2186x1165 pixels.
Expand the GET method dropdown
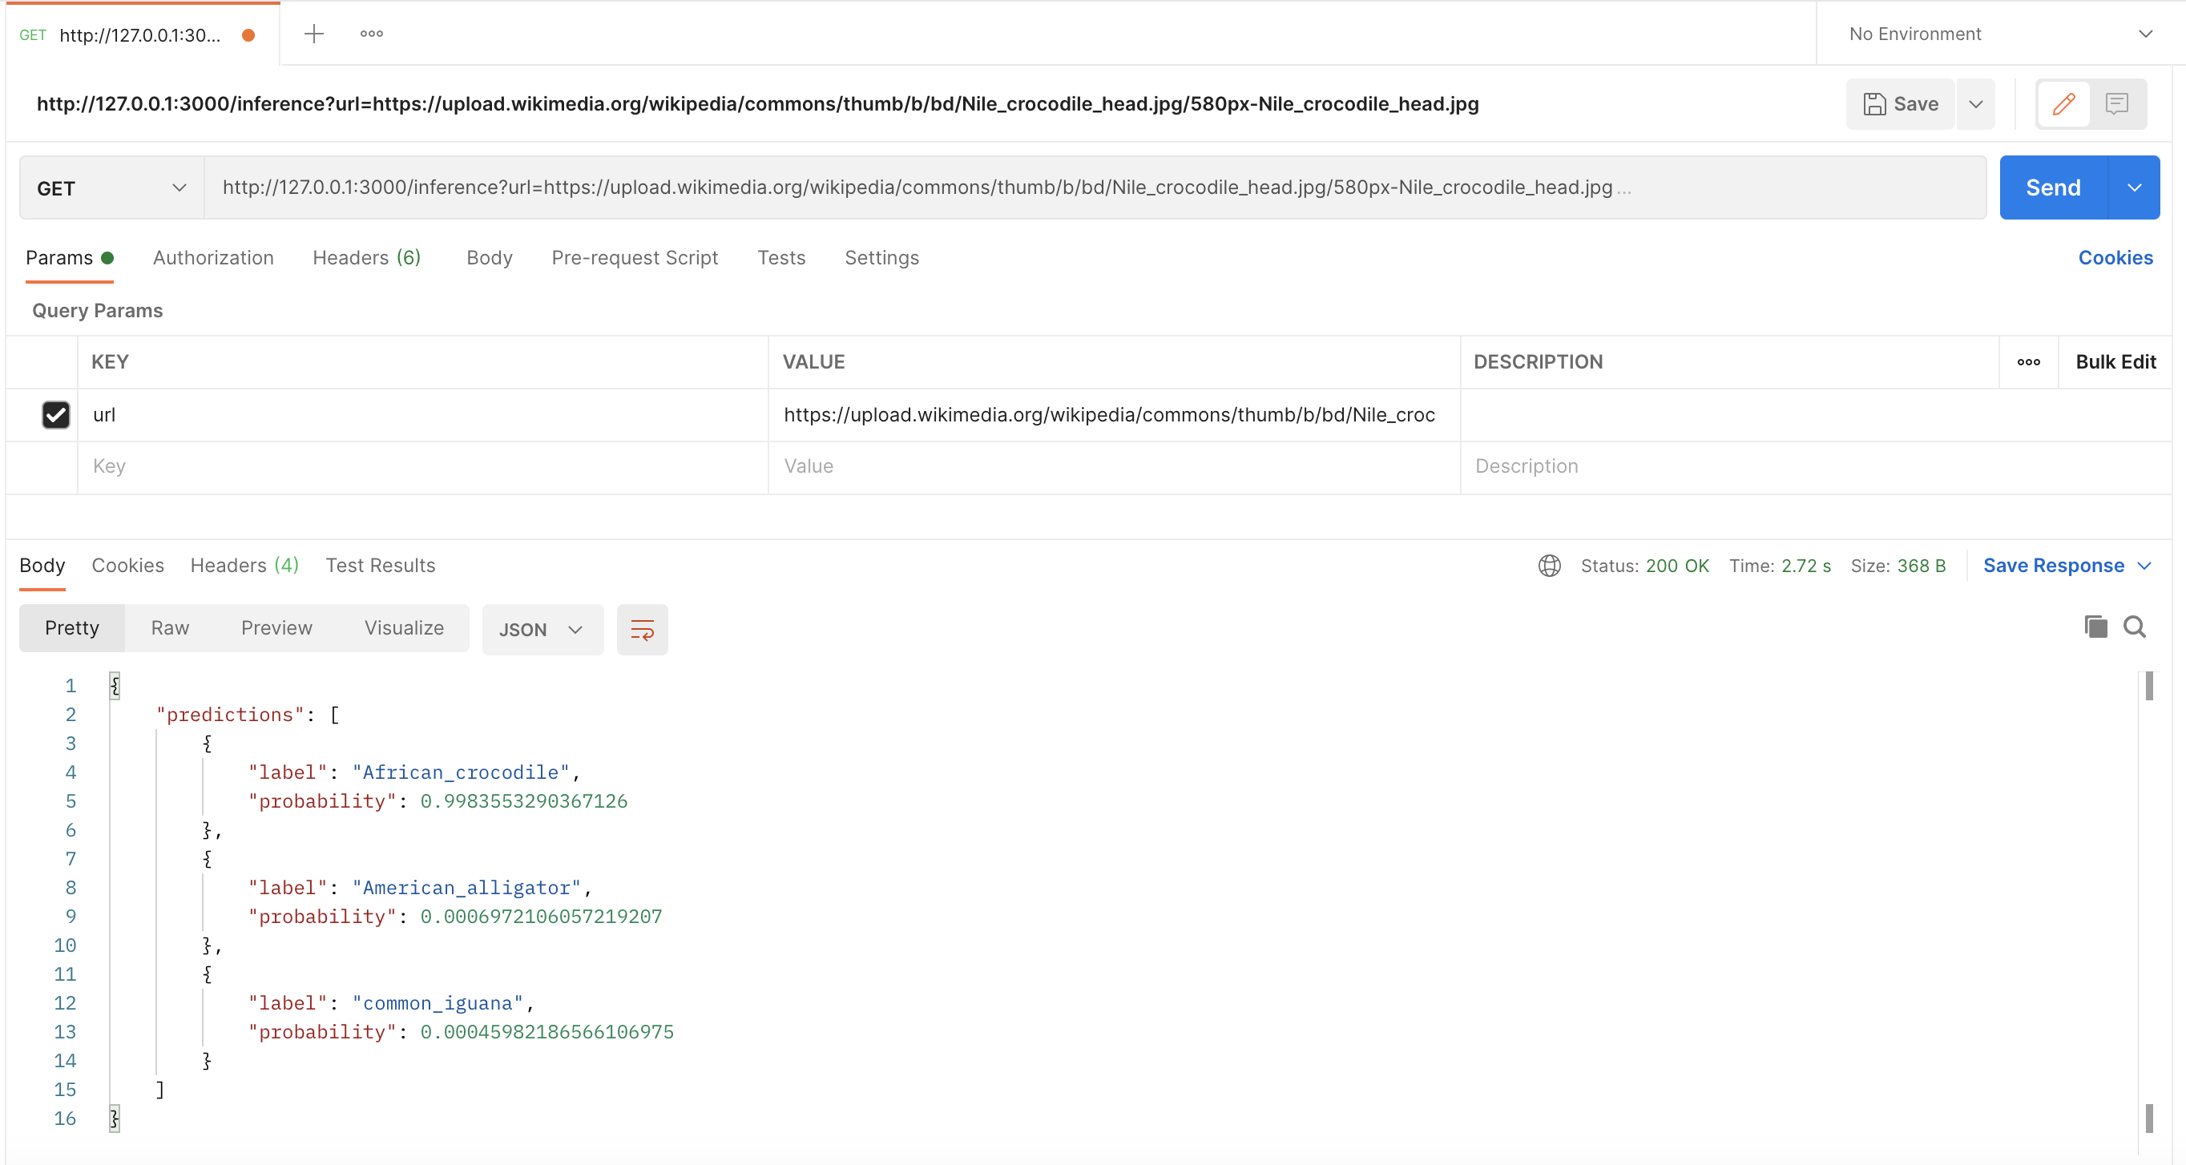(x=111, y=188)
